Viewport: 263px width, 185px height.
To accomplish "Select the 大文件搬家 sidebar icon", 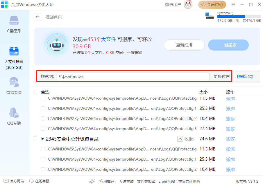I will pyautogui.click(x=14, y=51).
